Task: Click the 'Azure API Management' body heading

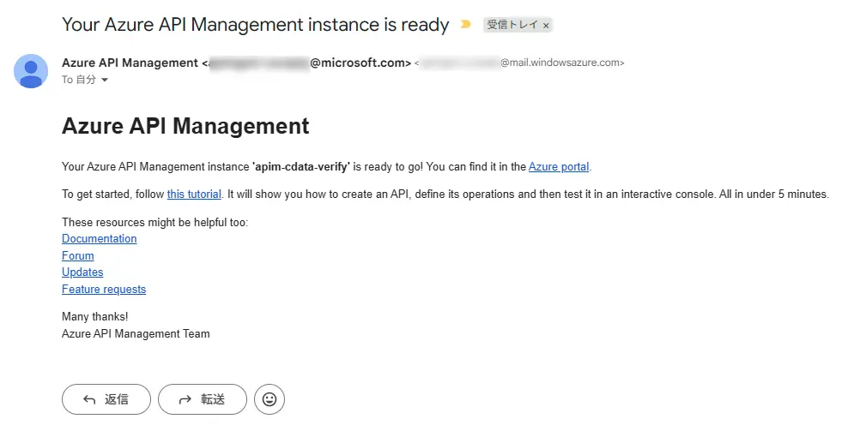Action: pos(185,126)
